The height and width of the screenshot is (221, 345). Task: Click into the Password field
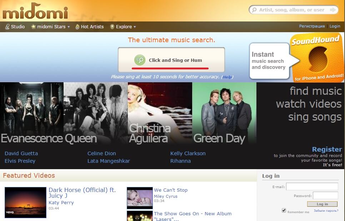point(325,196)
